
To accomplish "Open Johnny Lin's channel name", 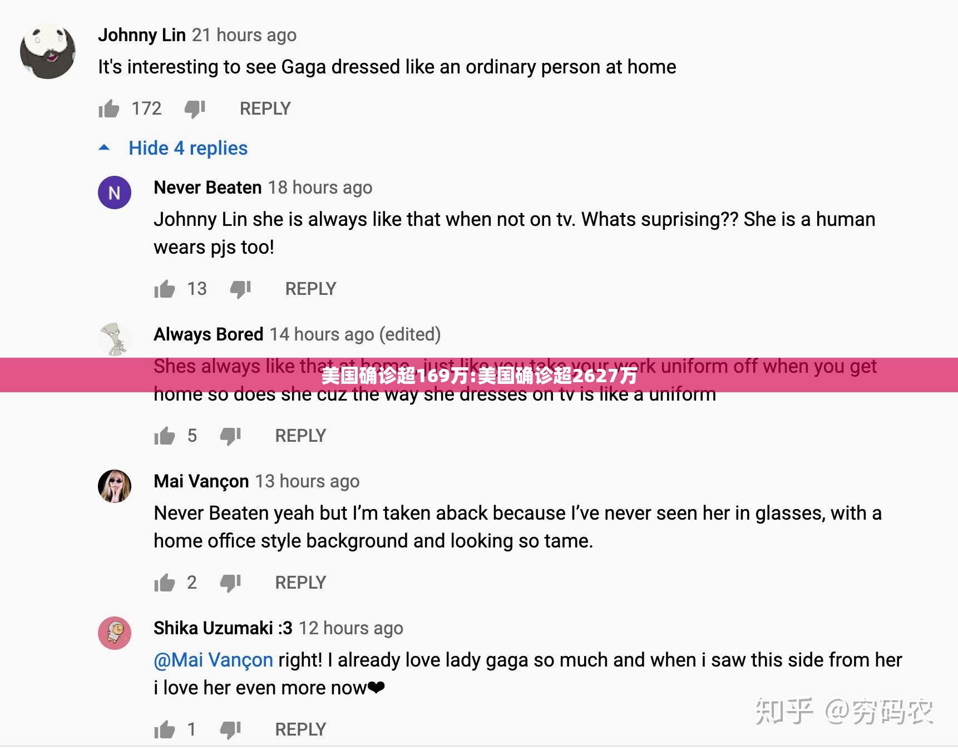I will point(142,35).
